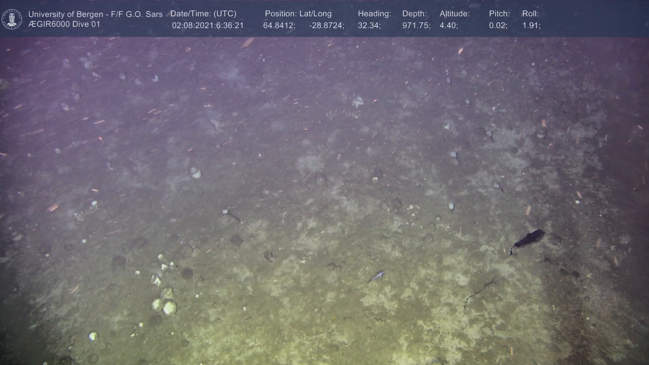The height and width of the screenshot is (365, 649).
Task: Click the Position: Lat/Long header
Action: pos(298,14)
